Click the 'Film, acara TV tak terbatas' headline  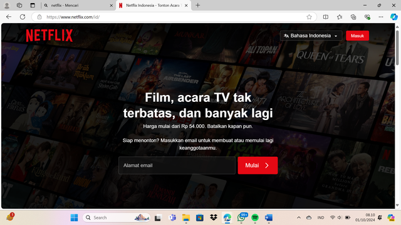point(198,105)
